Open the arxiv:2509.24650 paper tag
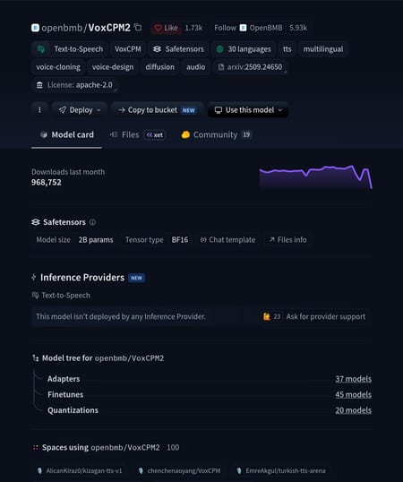Viewport: 403px width, 482px height. [x=251, y=67]
